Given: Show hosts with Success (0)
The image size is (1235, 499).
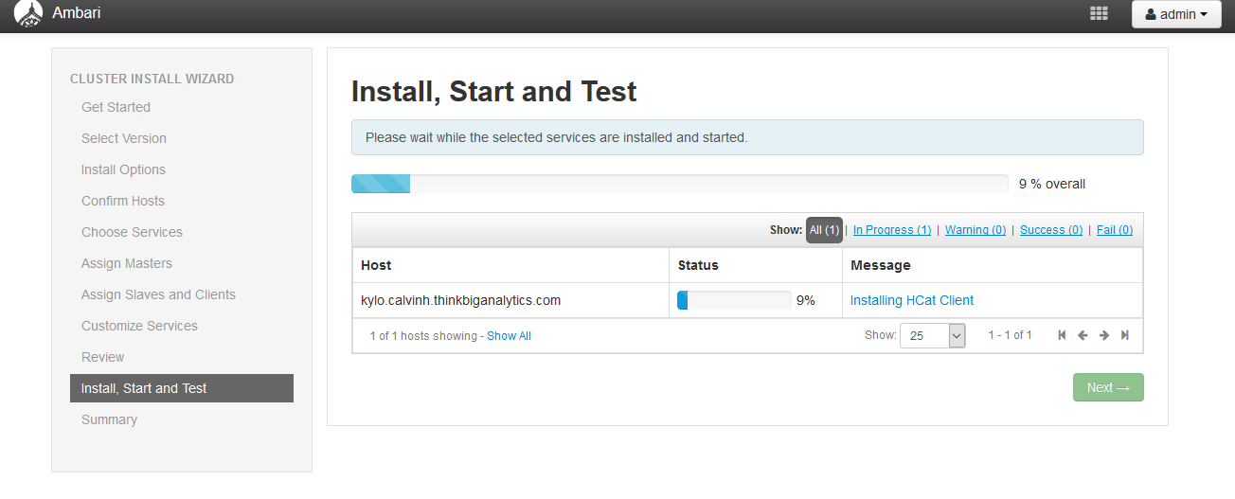Looking at the screenshot, I should (x=1050, y=230).
